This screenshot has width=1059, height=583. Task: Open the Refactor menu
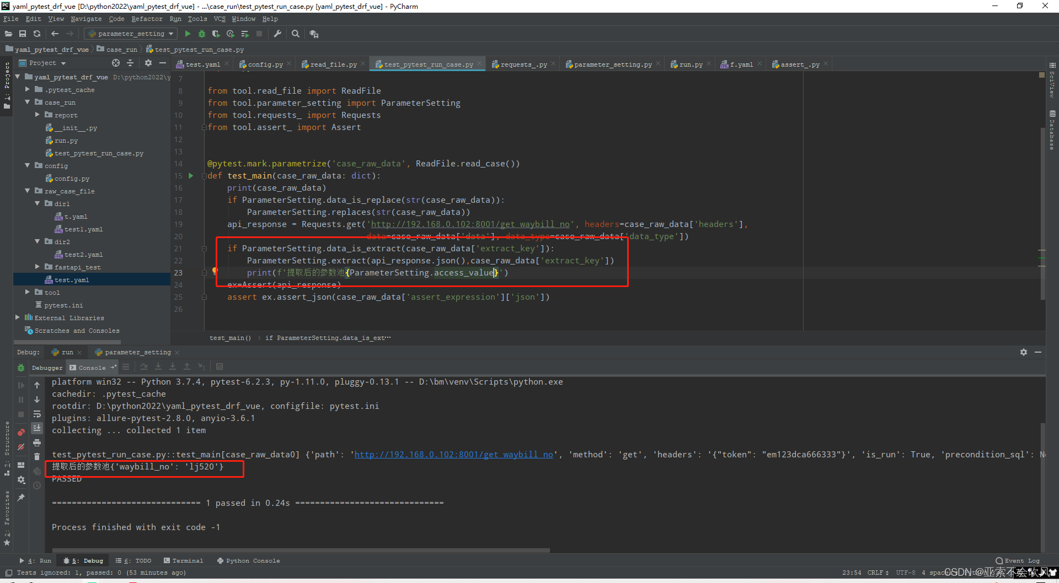147,19
